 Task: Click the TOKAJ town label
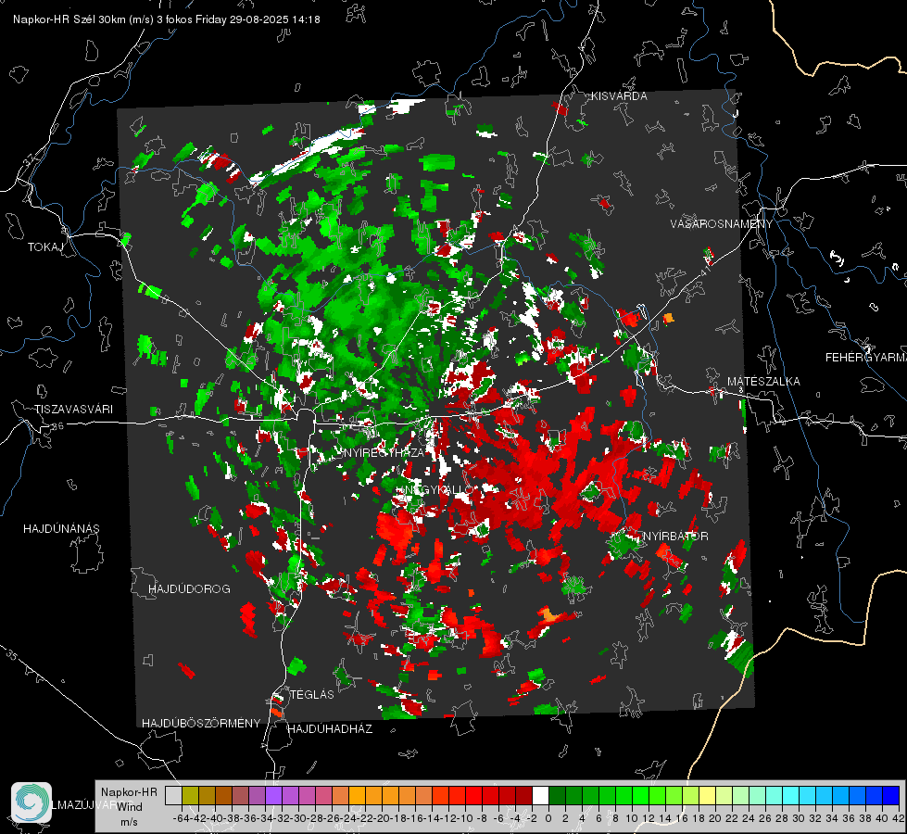45,247
